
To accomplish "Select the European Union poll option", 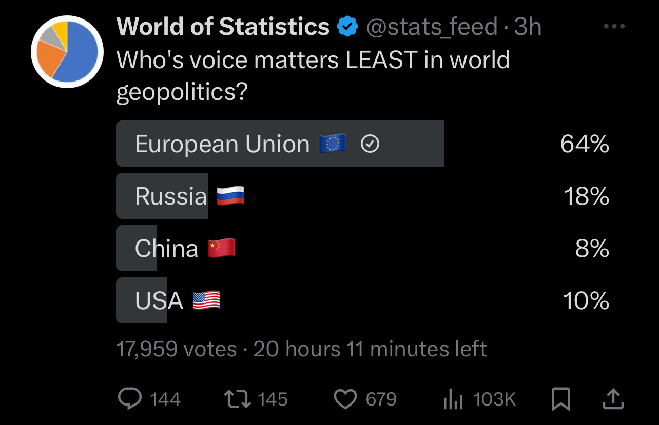I will coord(363,144).
